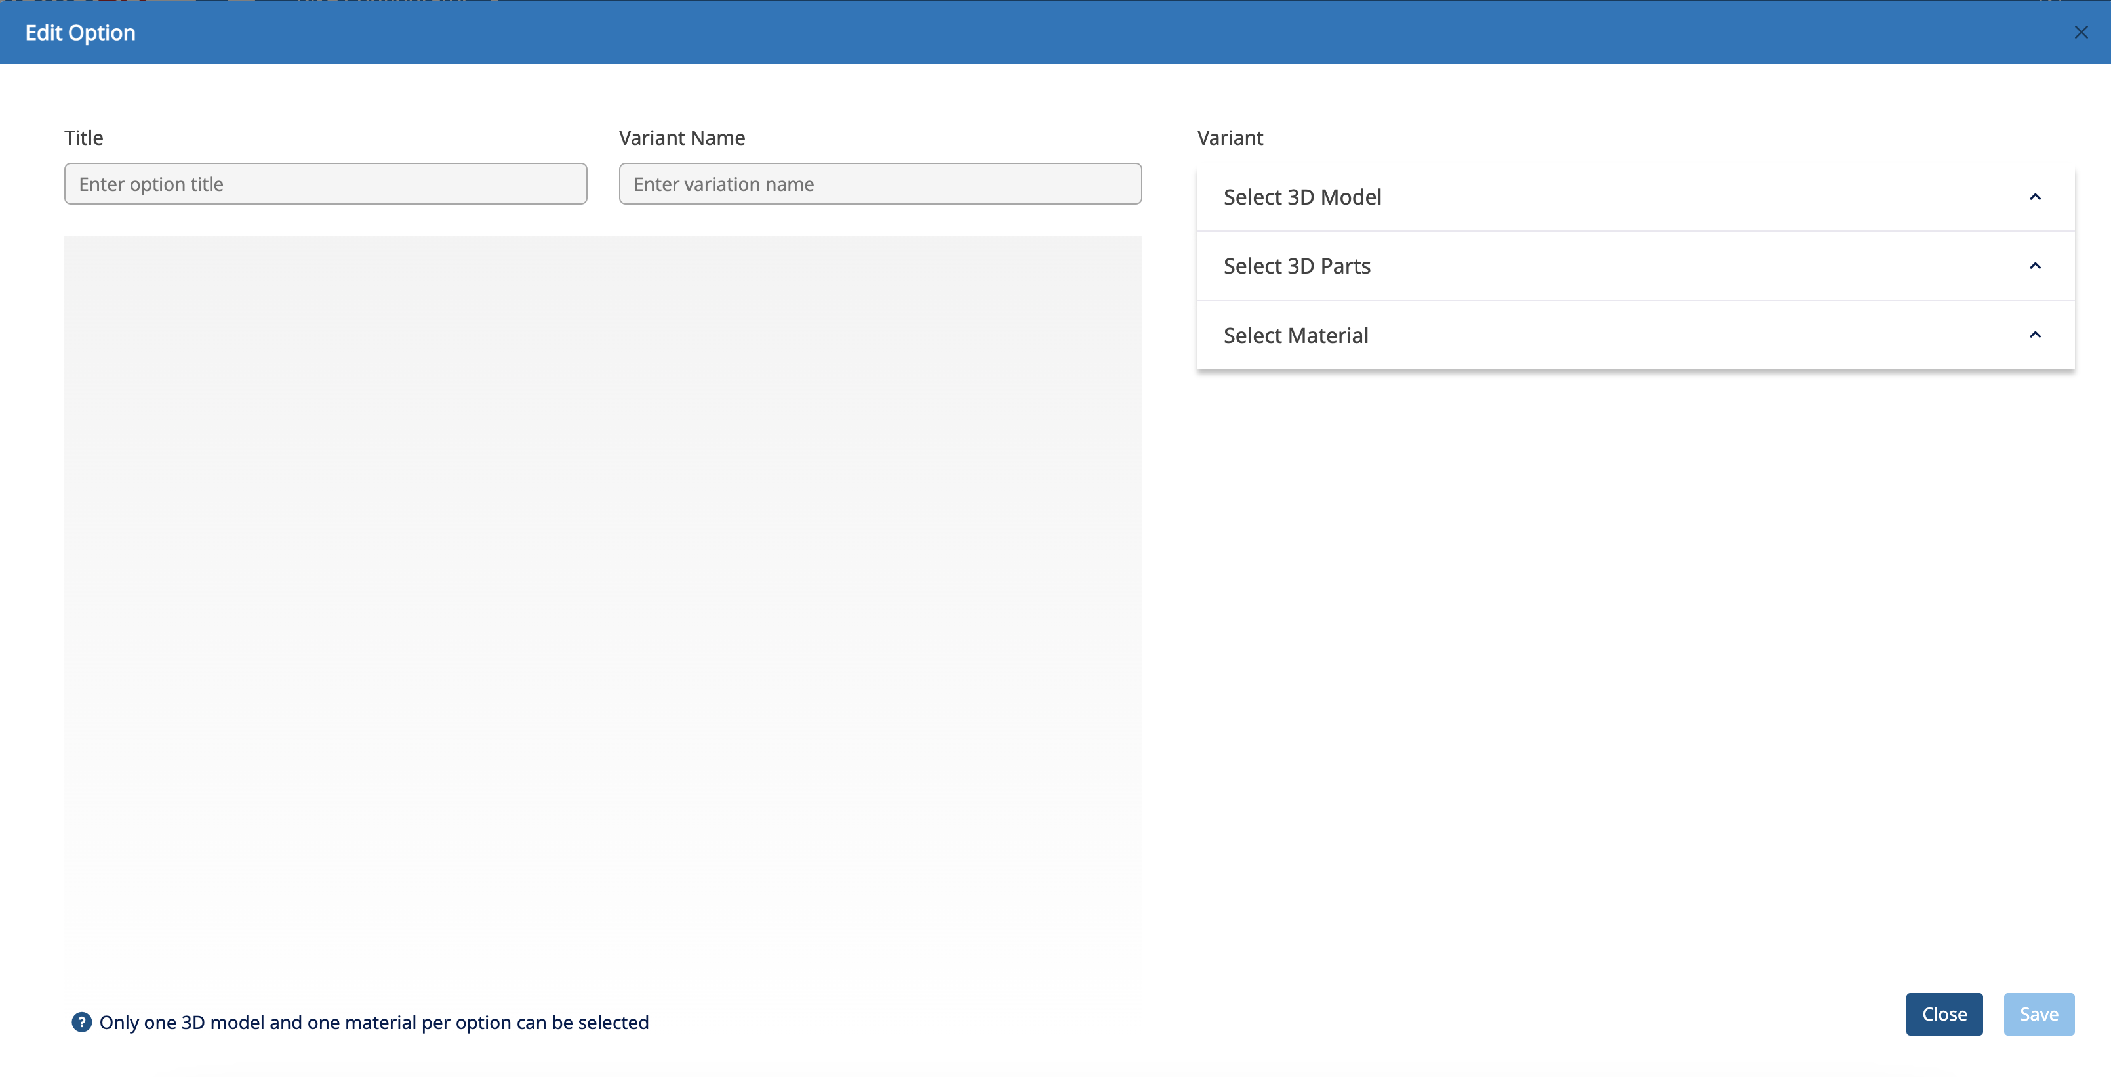Click the chevron arrow beside Select 3D Model

(2035, 197)
